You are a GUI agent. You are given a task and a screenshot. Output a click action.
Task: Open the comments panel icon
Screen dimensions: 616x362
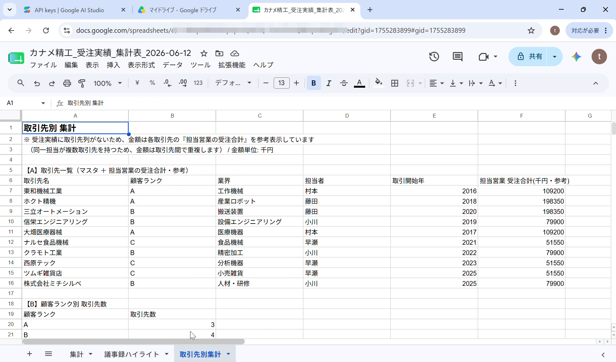point(457,57)
